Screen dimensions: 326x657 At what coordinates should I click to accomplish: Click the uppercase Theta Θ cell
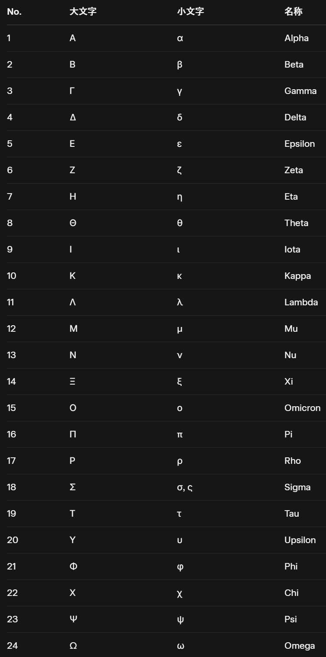tap(73, 223)
